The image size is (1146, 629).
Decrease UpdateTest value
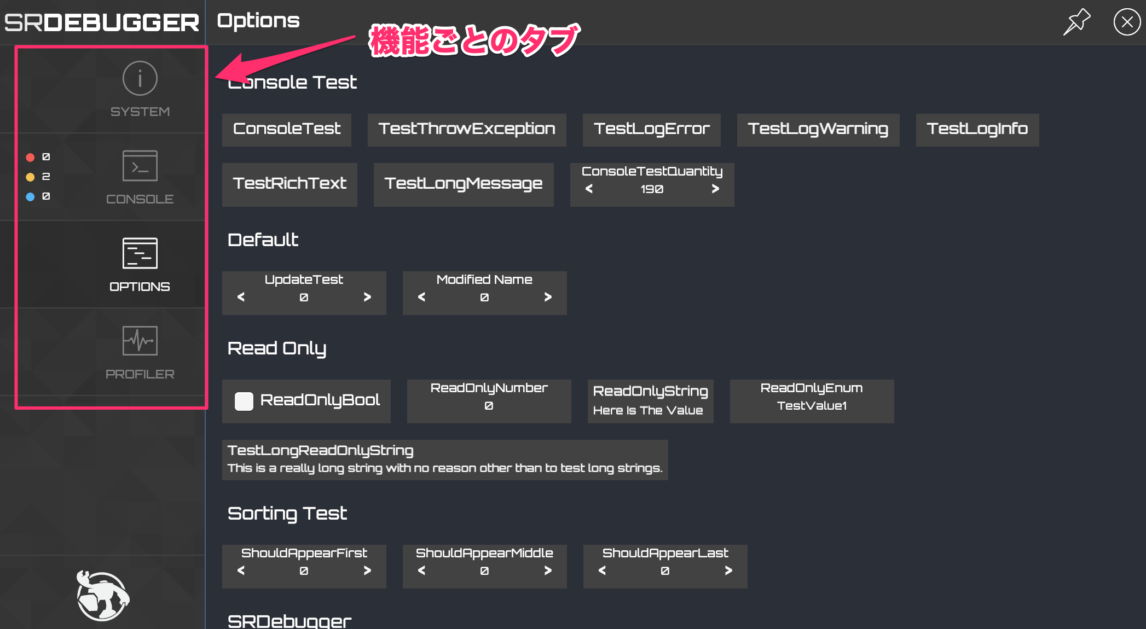(x=241, y=297)
